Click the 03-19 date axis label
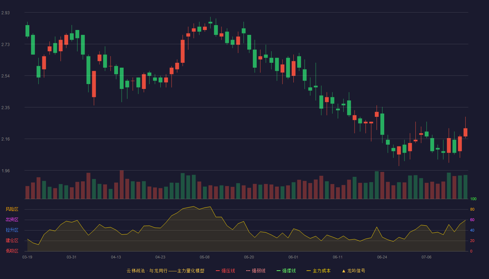This screenshot has width=489, height=279. (x=27, y=257)
